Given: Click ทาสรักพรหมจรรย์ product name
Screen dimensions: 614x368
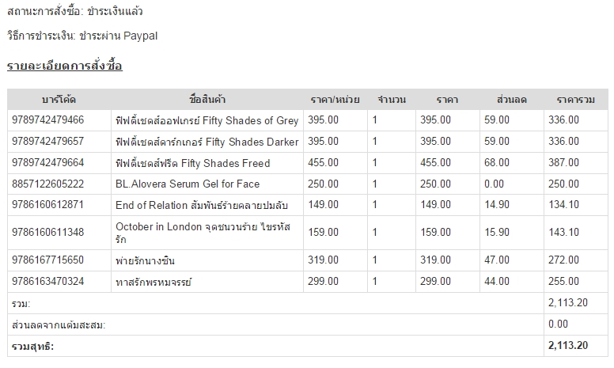Looking at the screenshot, I should pos(153,282).
